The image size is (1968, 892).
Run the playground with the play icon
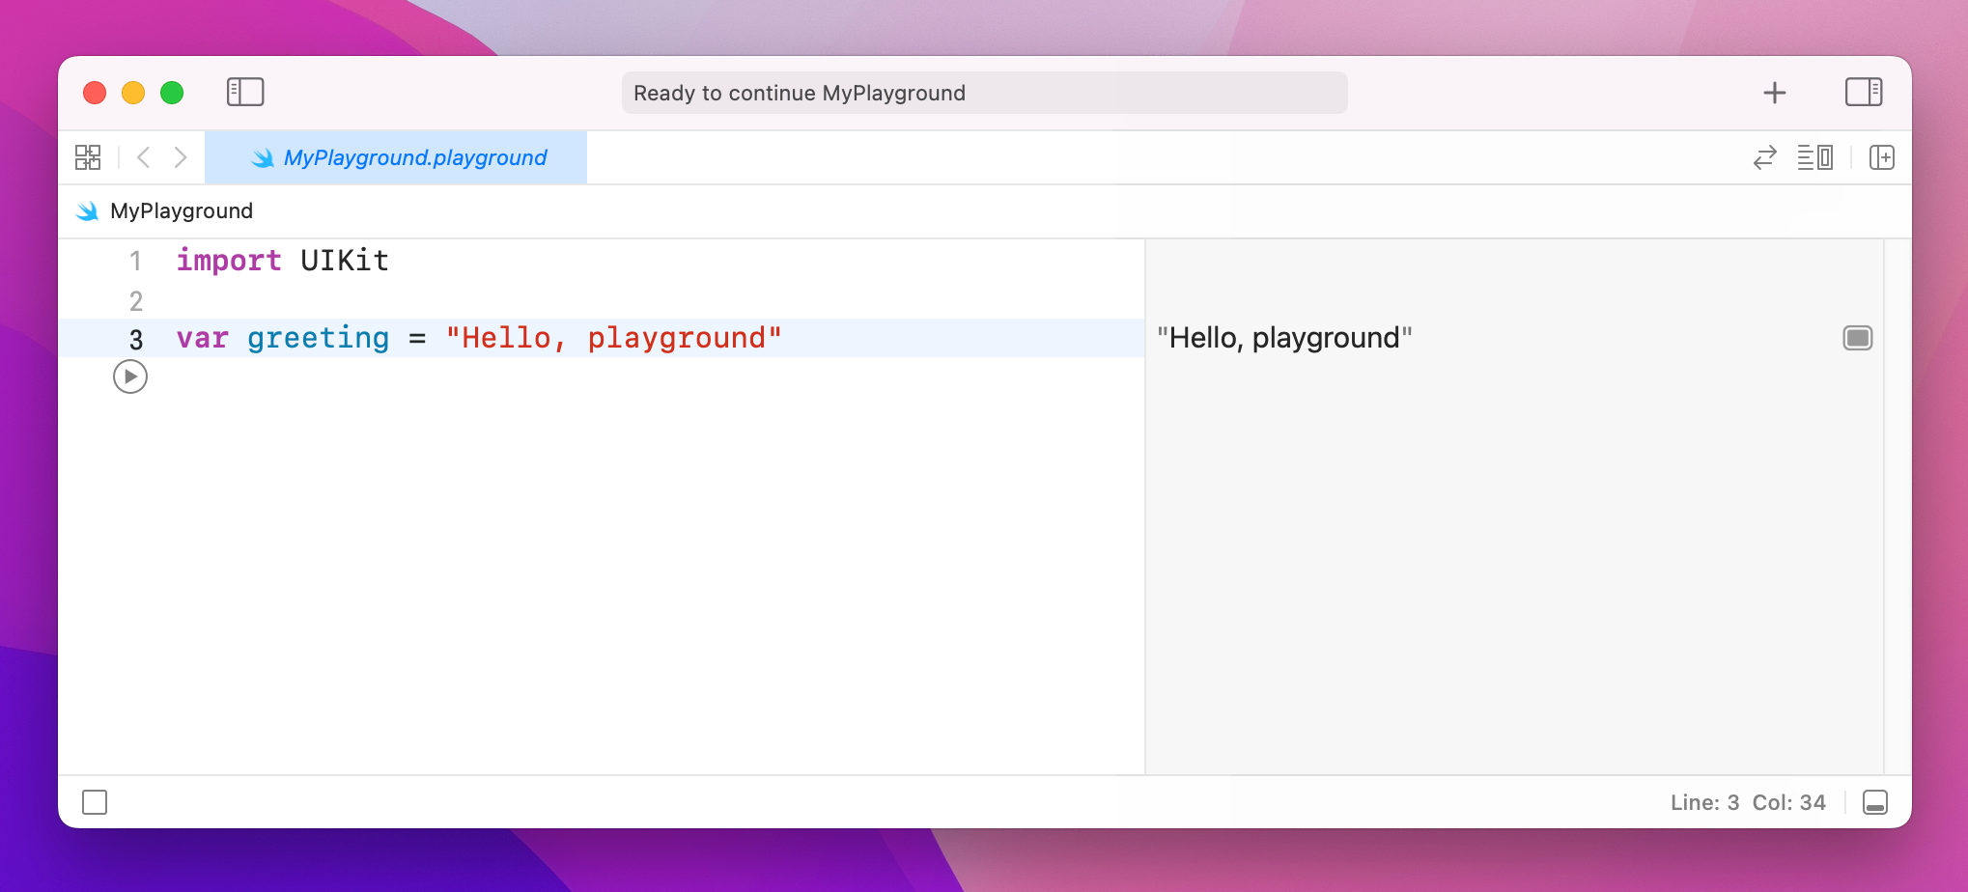[130, 376]
